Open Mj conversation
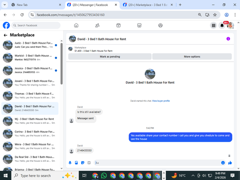Image resolution: width=240 pixels, height=180 pixels. click(x=30, y=121)
